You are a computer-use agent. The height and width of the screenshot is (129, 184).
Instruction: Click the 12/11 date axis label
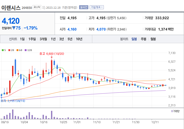[x=155, y=122]
